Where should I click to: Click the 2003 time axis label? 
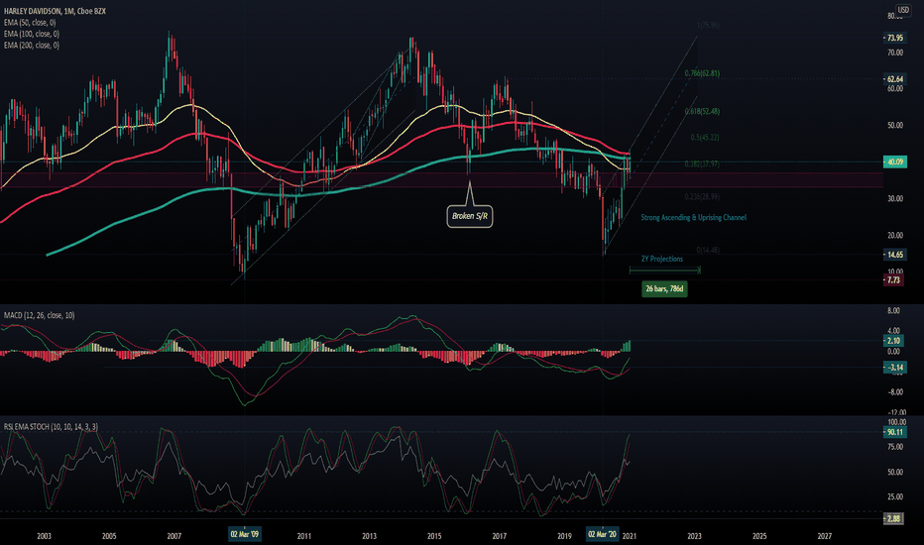coord(44,536)
